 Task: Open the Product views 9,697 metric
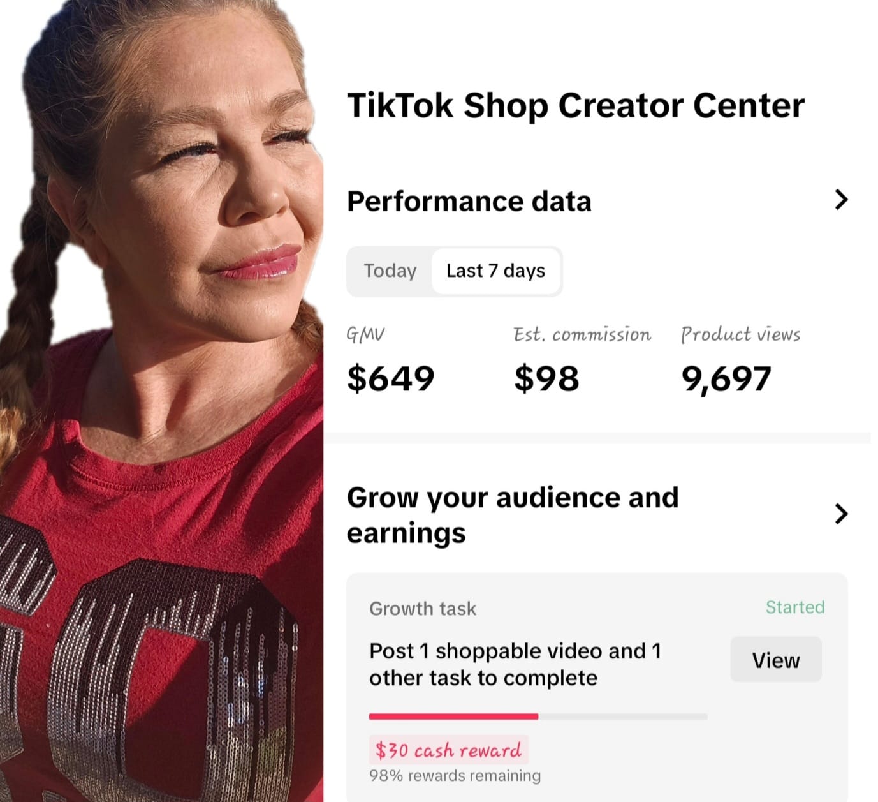tap(740, 361)
